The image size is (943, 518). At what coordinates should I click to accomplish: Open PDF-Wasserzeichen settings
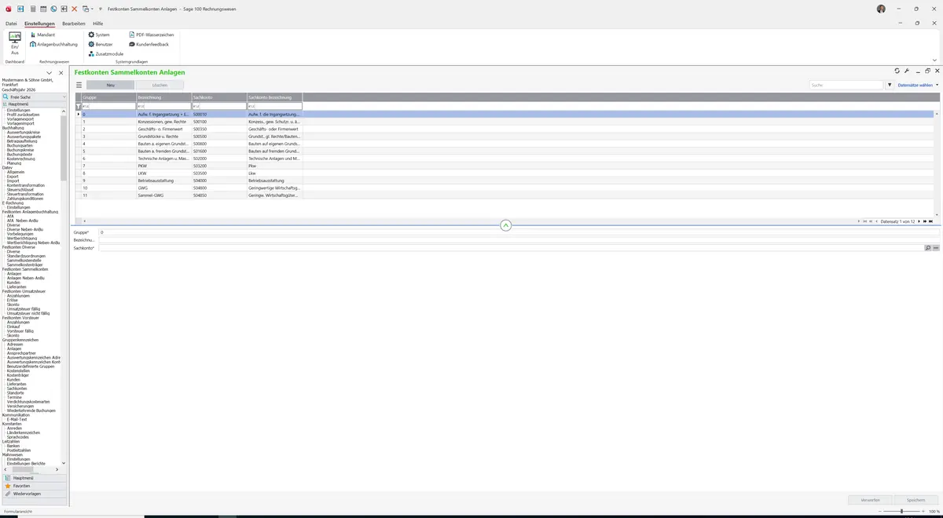pyautogui.click(x=151, y=35)
